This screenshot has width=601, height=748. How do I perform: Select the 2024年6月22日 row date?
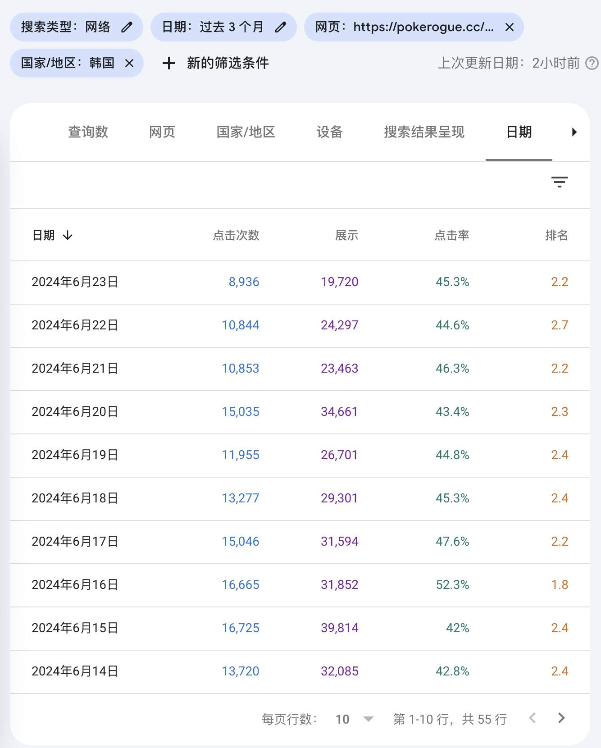(x=75, y=325)
